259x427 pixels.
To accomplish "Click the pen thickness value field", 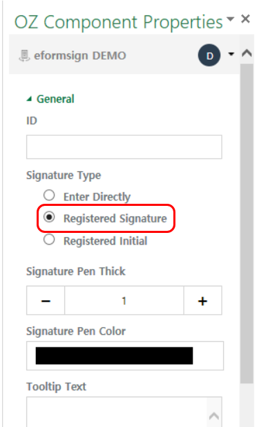I will pos(124,300).
